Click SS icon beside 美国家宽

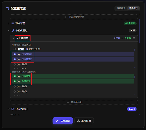19,81
